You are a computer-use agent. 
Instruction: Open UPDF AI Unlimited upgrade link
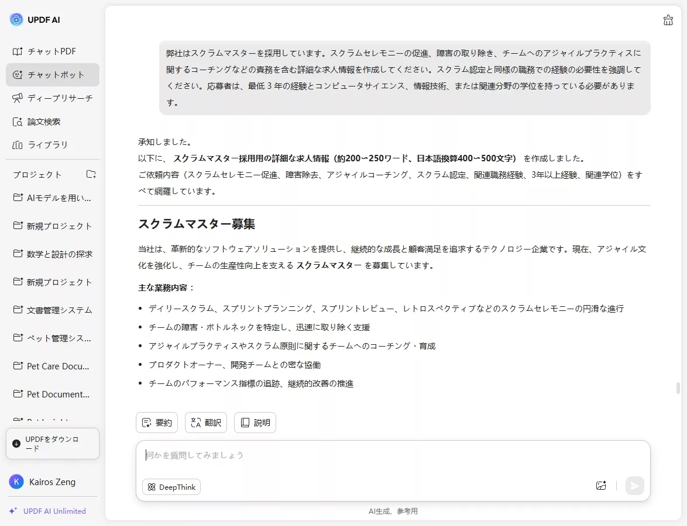(51, 511)
